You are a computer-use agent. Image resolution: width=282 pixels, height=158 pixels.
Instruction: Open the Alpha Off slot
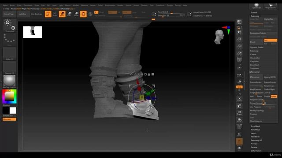point(9,54)
